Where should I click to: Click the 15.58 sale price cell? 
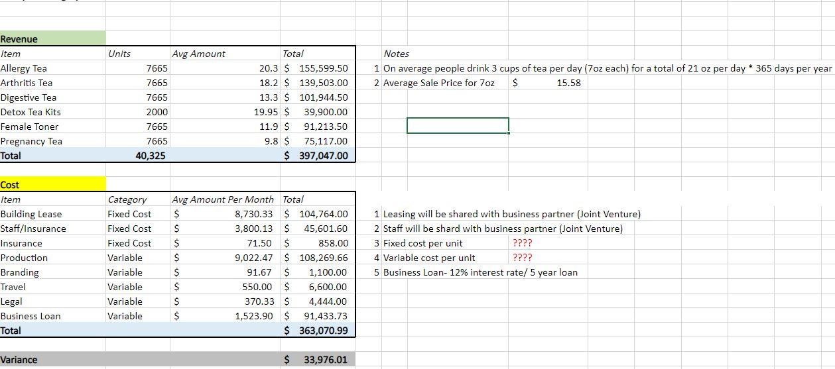pyautogui.click(x=548, y=83)
